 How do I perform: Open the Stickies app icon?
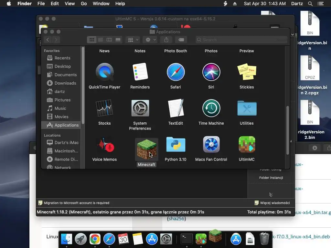(247, 72)
